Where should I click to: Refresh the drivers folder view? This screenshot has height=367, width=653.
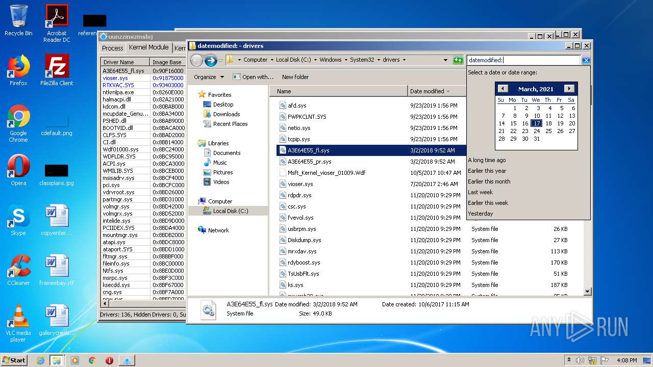[x=458, y=60]
